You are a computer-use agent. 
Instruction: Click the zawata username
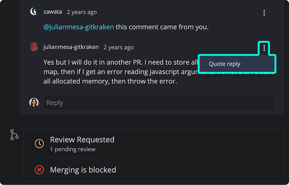pos(53,12)
